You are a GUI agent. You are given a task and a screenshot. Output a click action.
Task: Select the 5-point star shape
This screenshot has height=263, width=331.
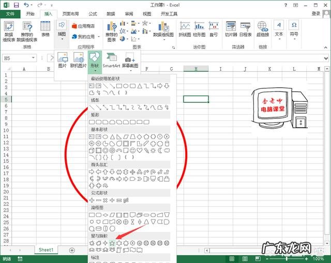point(112,243)
